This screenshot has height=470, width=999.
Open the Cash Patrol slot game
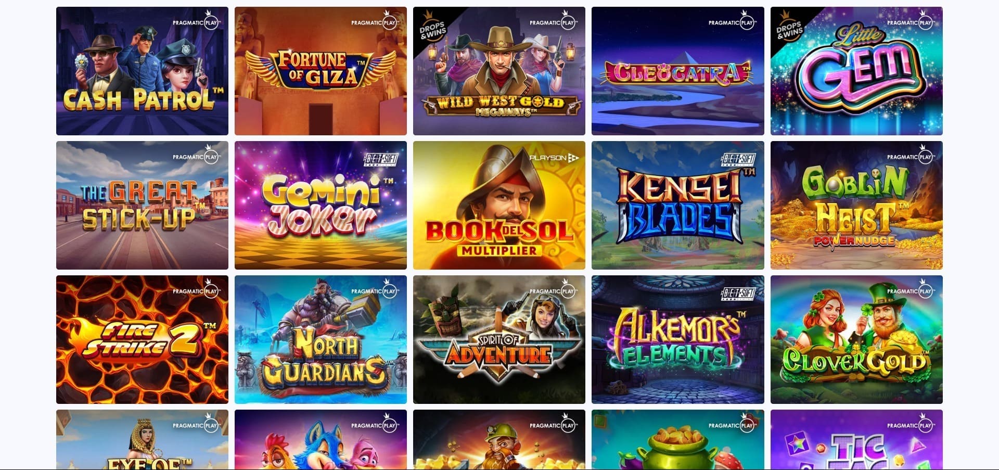pos(142,71)
